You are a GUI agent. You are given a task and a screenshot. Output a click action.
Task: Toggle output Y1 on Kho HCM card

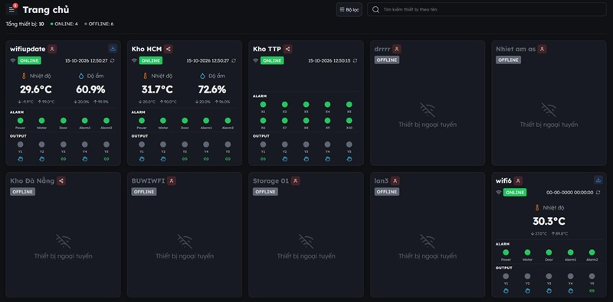coord(142,145)
